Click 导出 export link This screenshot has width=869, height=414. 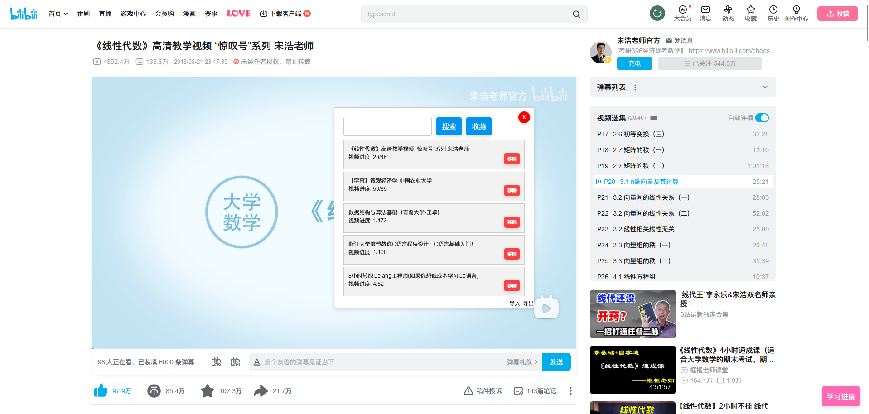click(x=528, y=303)
